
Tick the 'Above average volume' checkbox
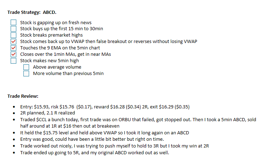[27, 67]
